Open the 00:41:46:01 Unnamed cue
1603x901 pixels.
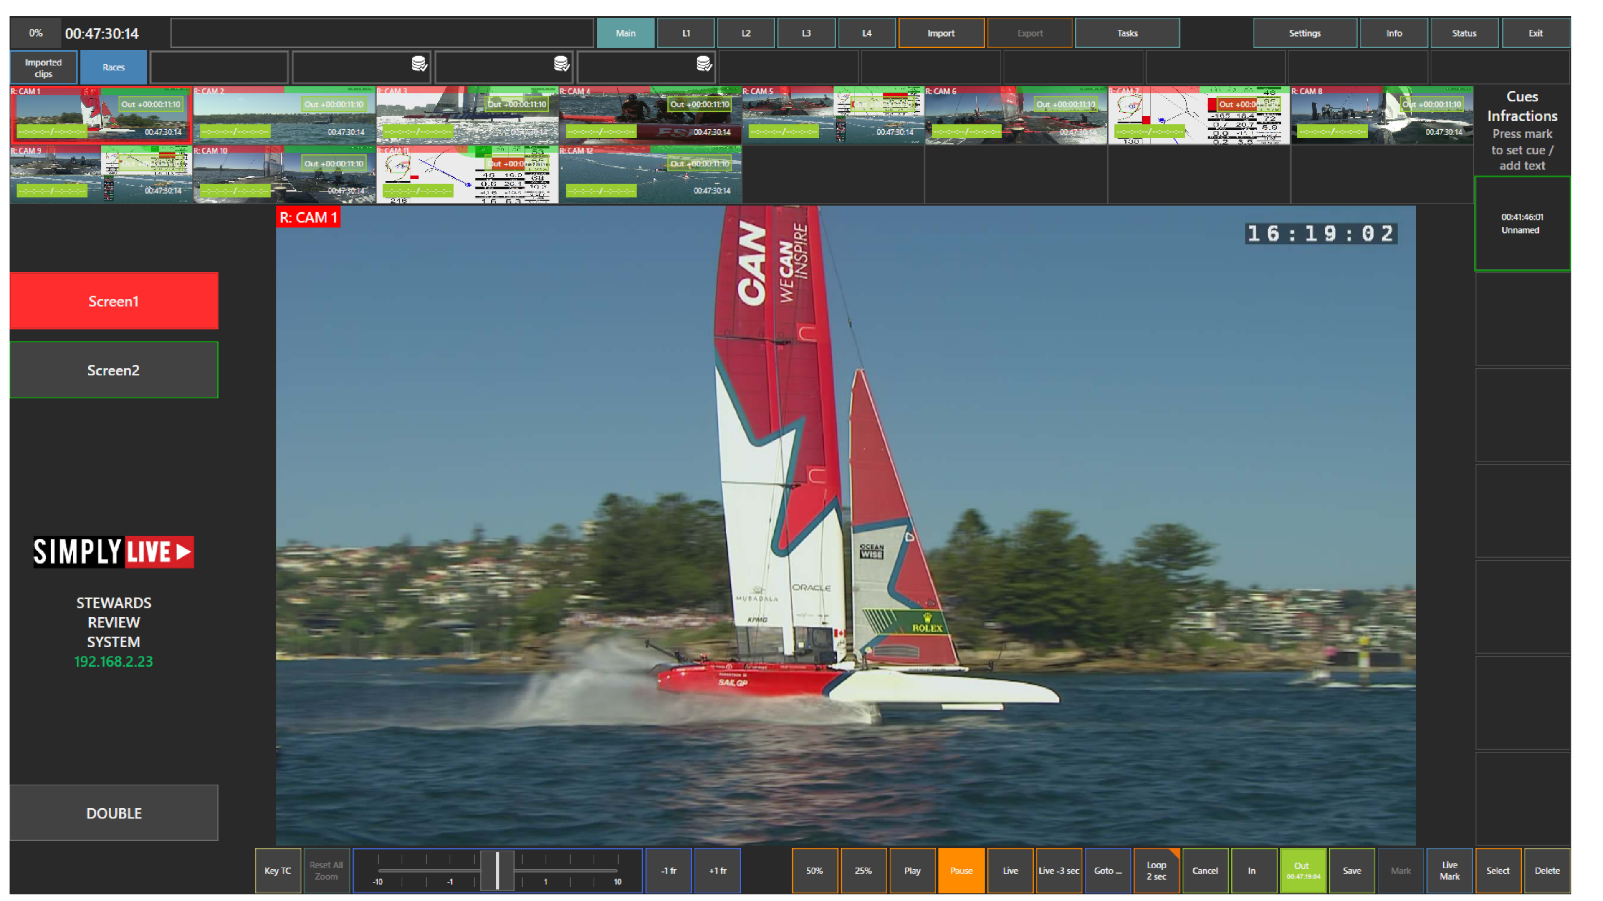tap(1522, 223)
